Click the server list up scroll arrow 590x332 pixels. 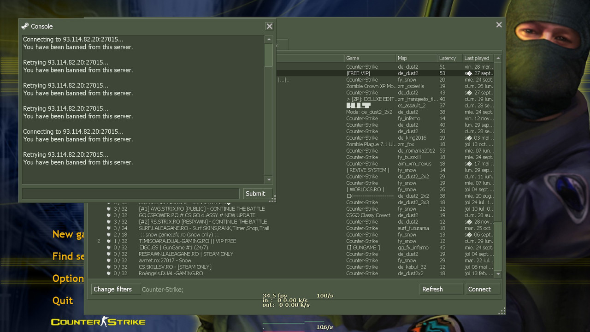(498, 58)
